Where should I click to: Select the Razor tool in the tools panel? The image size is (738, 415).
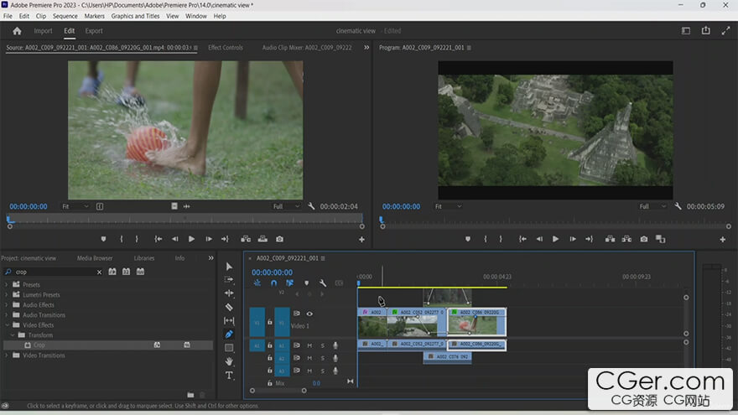click(229, 307)
